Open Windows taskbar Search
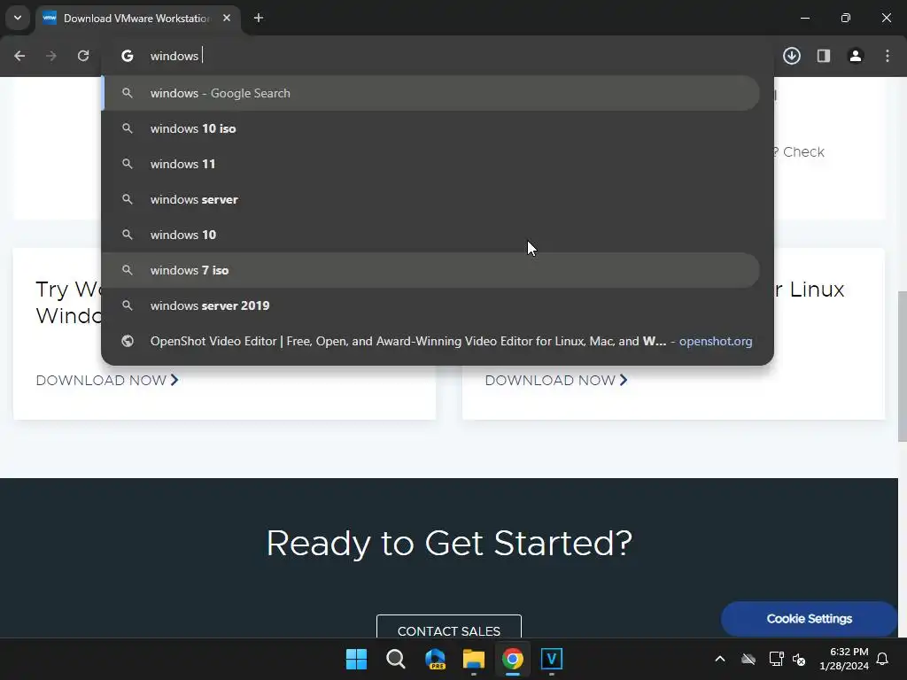The width and height of the screenshot is (907, 680). (396, 659)
